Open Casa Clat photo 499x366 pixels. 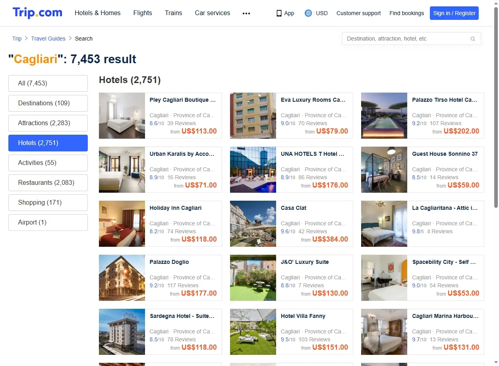[253, 224]
